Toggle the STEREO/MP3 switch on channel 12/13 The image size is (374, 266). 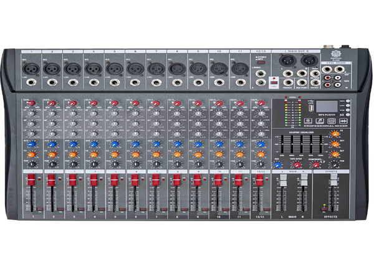(x=261, y=63)
